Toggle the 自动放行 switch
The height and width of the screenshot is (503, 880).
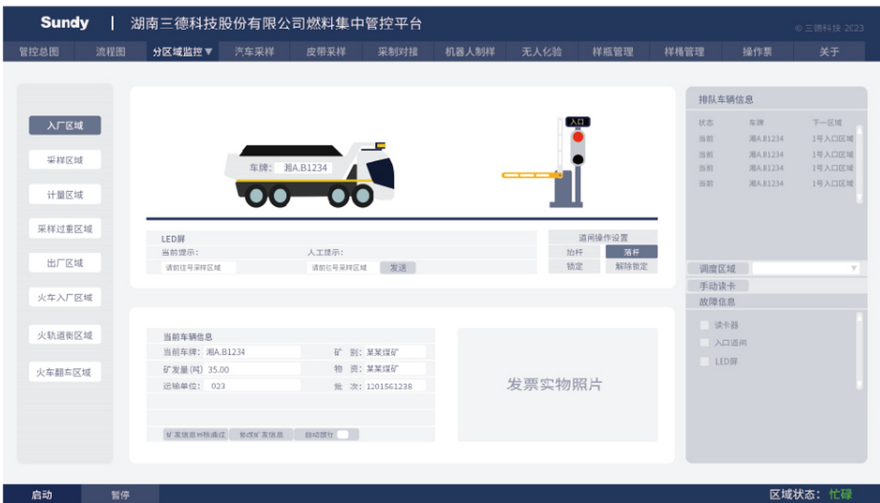click(x=343, y=434)
